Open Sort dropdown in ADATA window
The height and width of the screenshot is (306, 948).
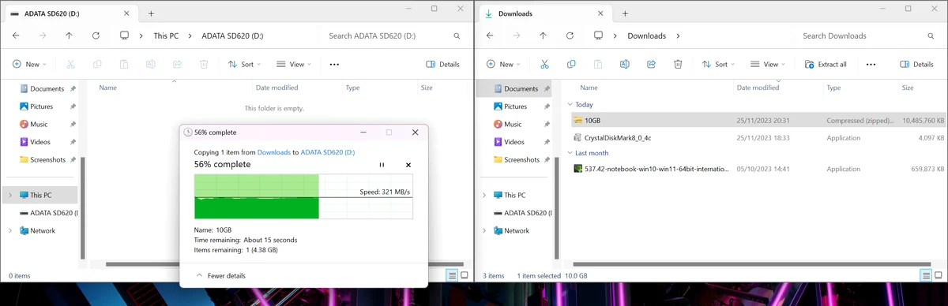pyautogui.click(x=244, y=65)
